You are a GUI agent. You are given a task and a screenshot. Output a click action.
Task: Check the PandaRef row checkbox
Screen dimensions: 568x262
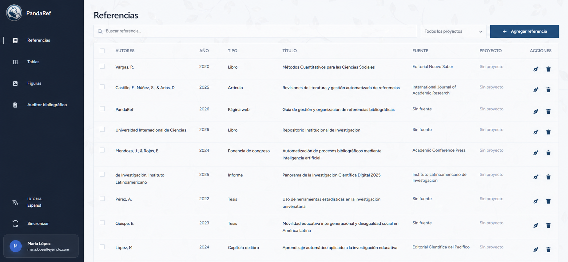(x=102, y=109)
